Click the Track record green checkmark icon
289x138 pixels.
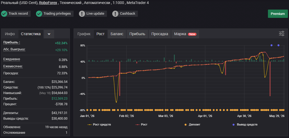tap(4, 14)
